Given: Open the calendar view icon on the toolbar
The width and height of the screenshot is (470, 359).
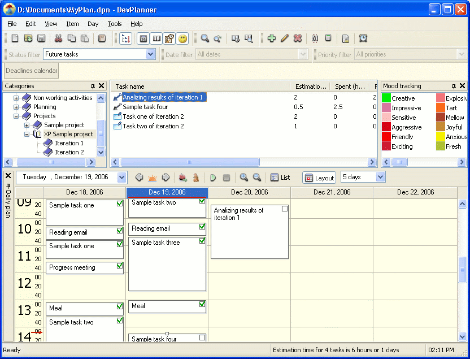Looking at the screenshot, I should tap(143, 38).
